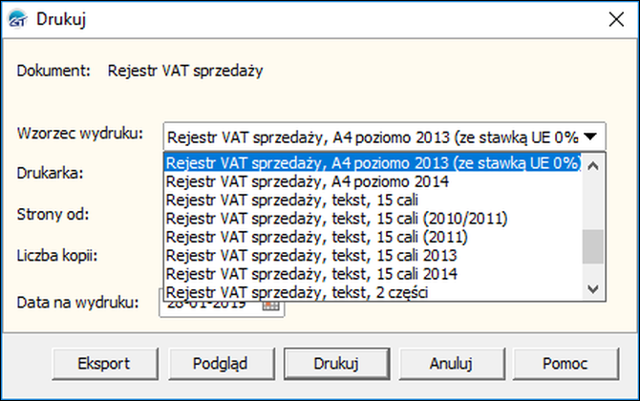Click the Eksport button

click(x=105, y=364)
